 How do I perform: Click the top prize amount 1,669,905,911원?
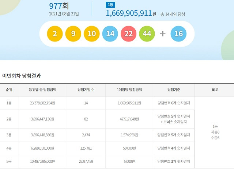click(x=131, y=13)
